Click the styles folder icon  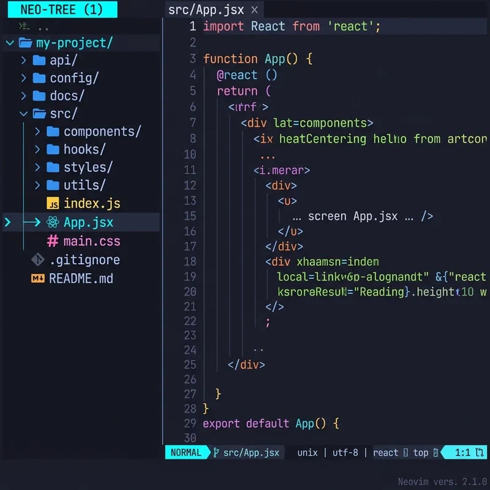click(53, 167)
